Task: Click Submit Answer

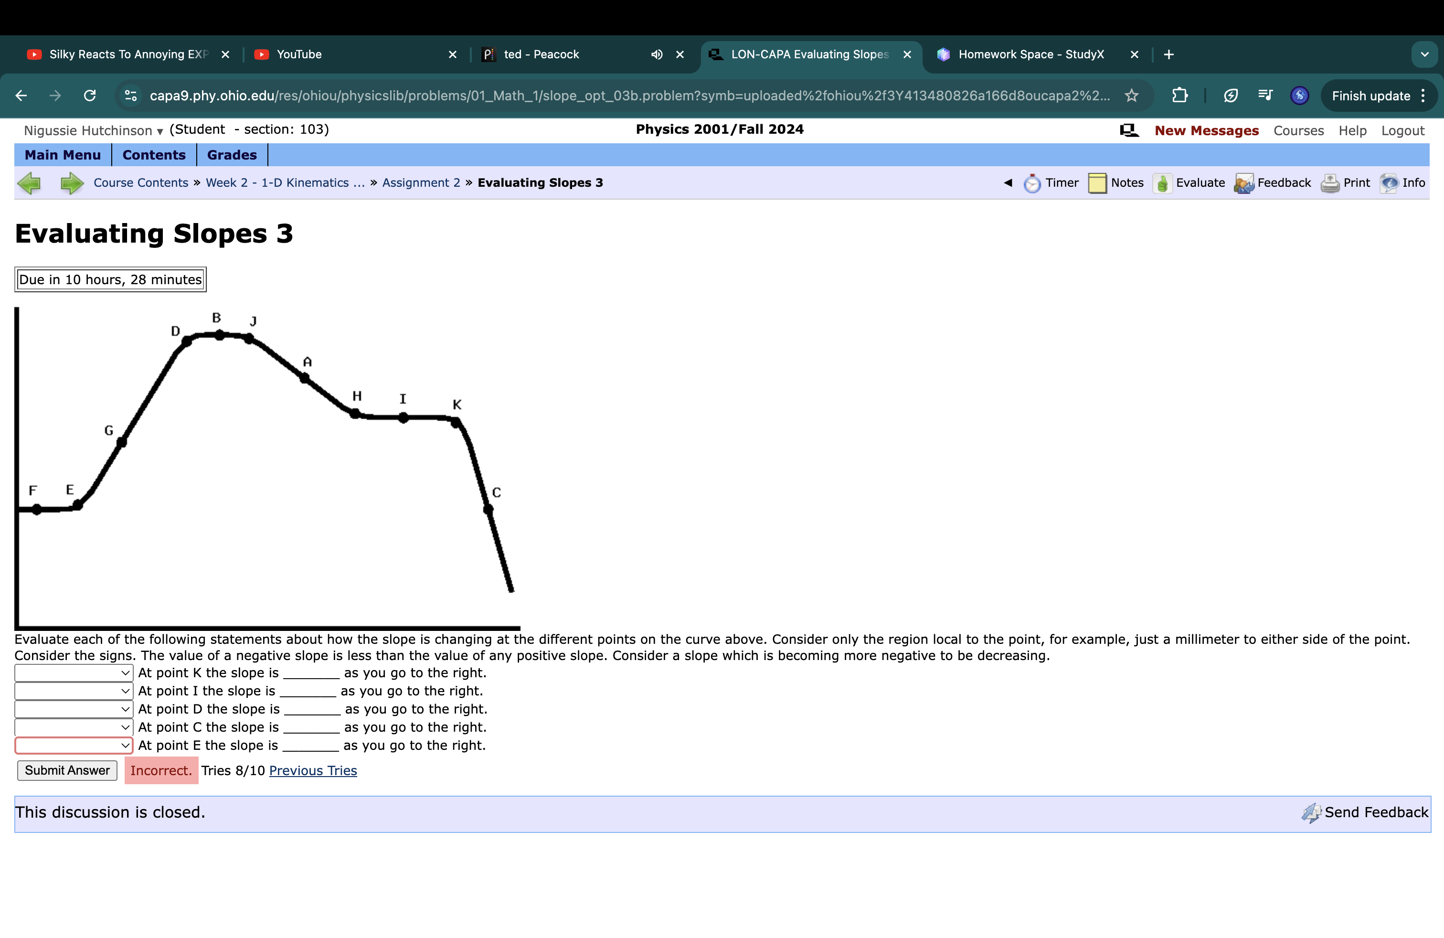Action: (x=67, y=770)
